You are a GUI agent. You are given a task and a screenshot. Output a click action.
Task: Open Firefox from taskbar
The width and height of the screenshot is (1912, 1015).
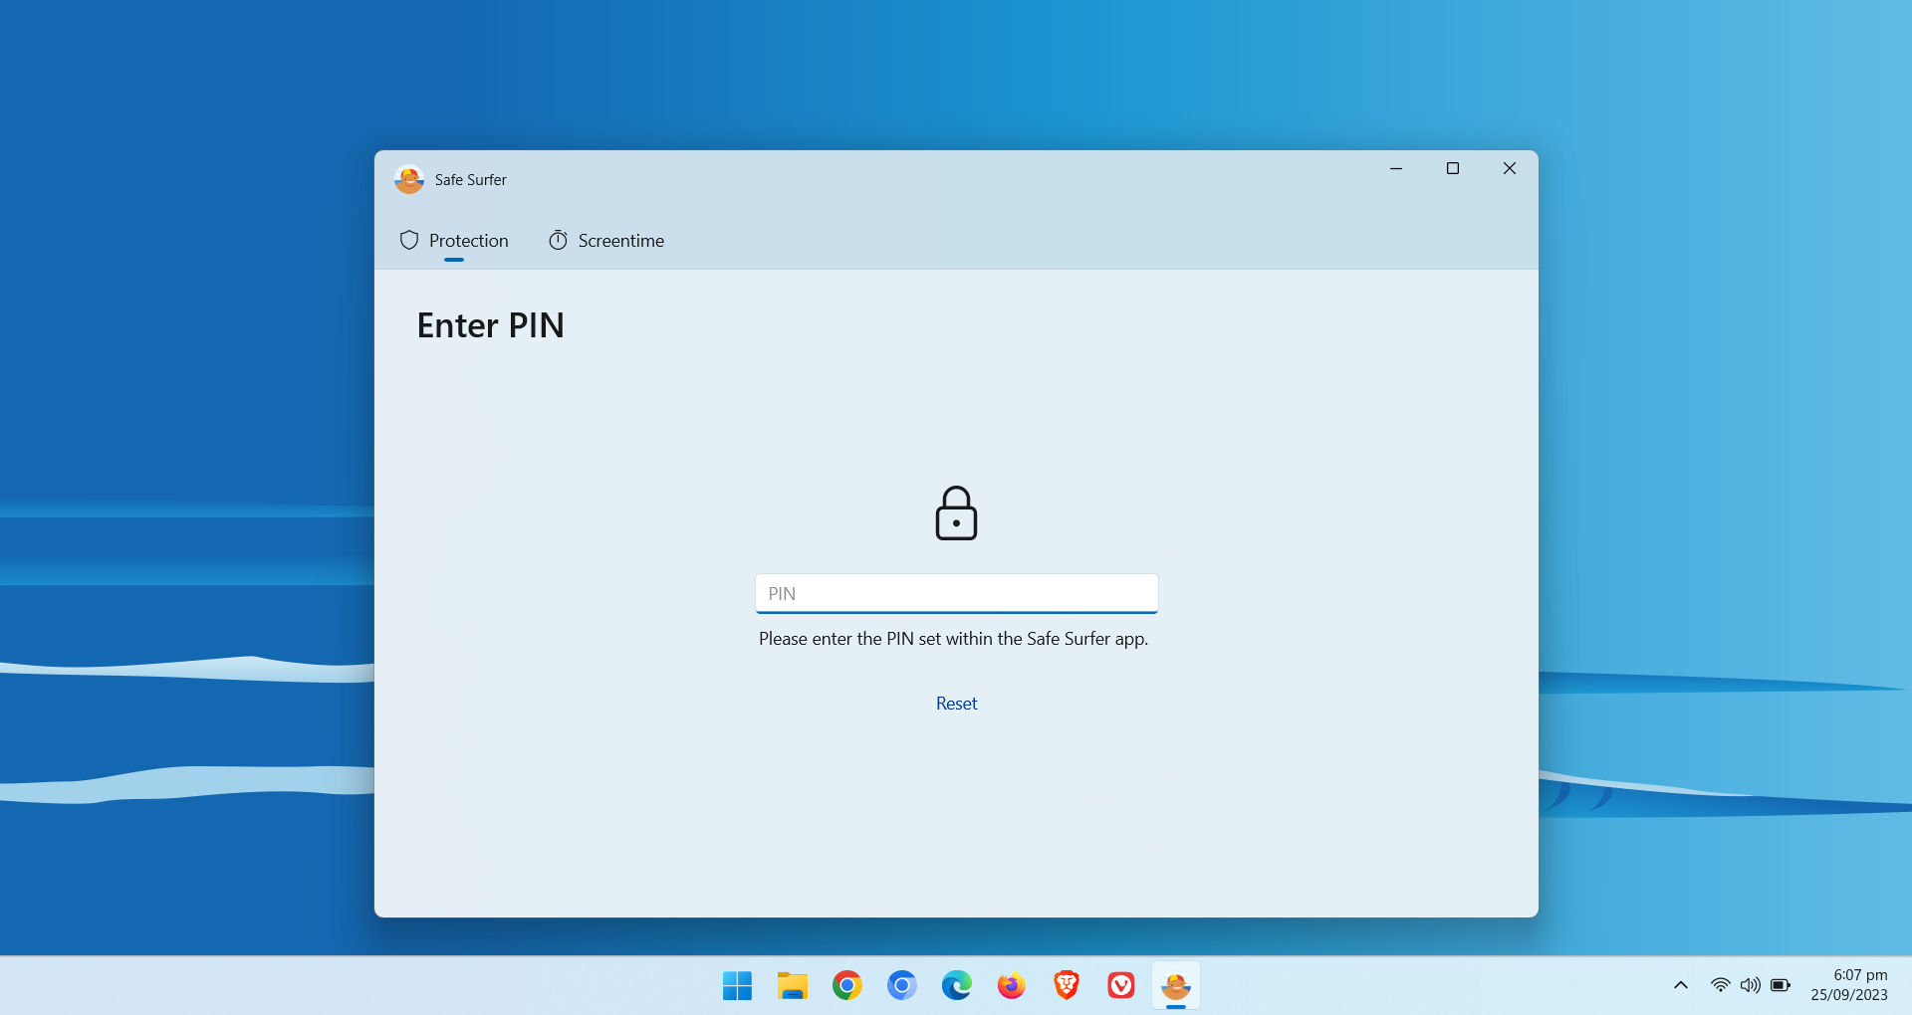[1011, 985]
